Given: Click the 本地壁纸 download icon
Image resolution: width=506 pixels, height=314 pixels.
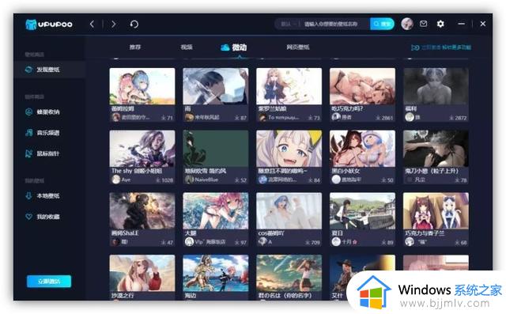Looking at the screenshot, I should 28,196.
